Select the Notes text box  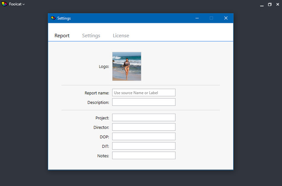pyautogui.click(x=144, y=156)
